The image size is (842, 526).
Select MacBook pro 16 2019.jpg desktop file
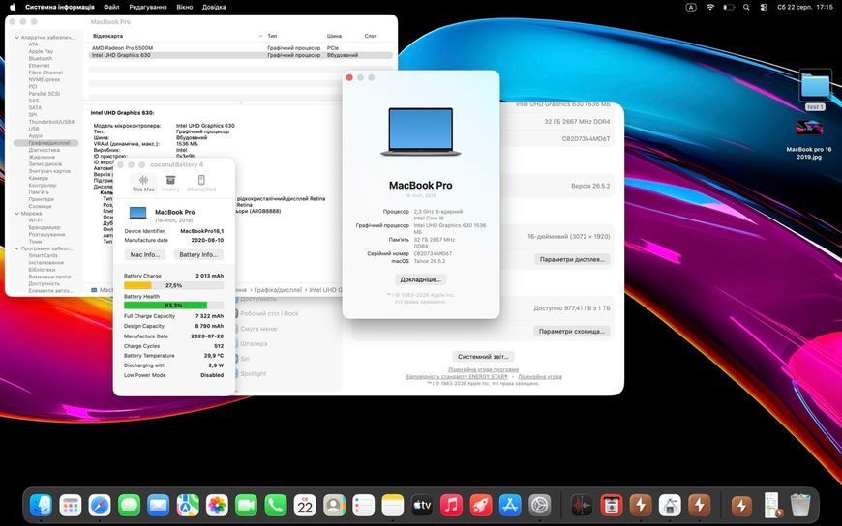809,139
